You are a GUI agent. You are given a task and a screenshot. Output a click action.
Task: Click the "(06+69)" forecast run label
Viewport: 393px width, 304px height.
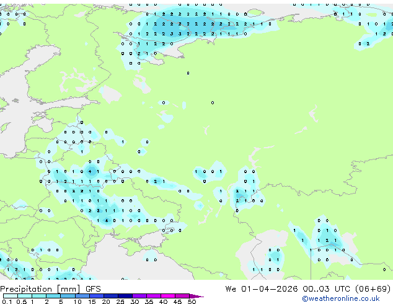373,288
